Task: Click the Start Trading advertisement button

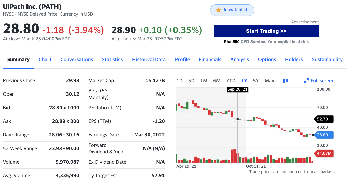Action: click(266, 31)
